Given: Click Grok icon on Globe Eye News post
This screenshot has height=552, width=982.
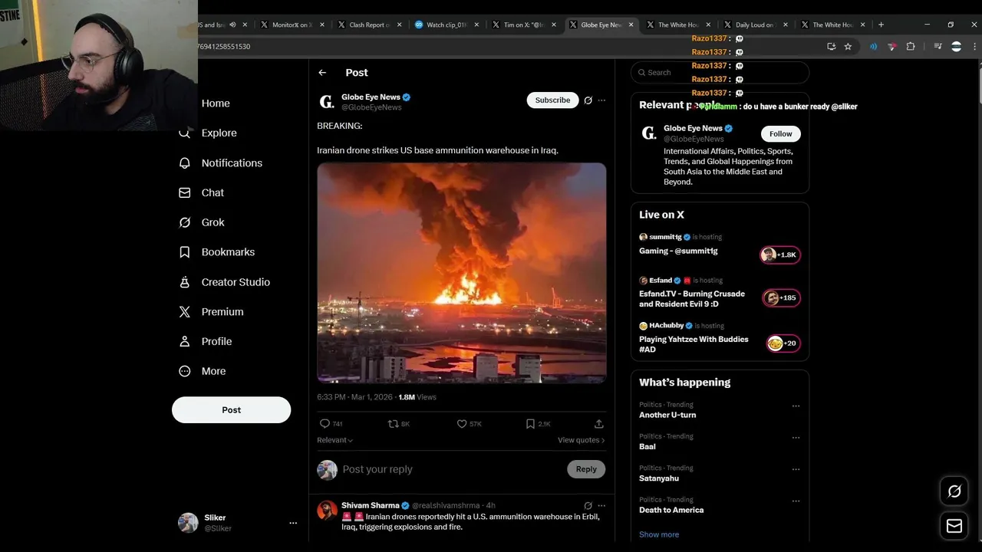Looking at the screenshot, I should tap(588, 100).
